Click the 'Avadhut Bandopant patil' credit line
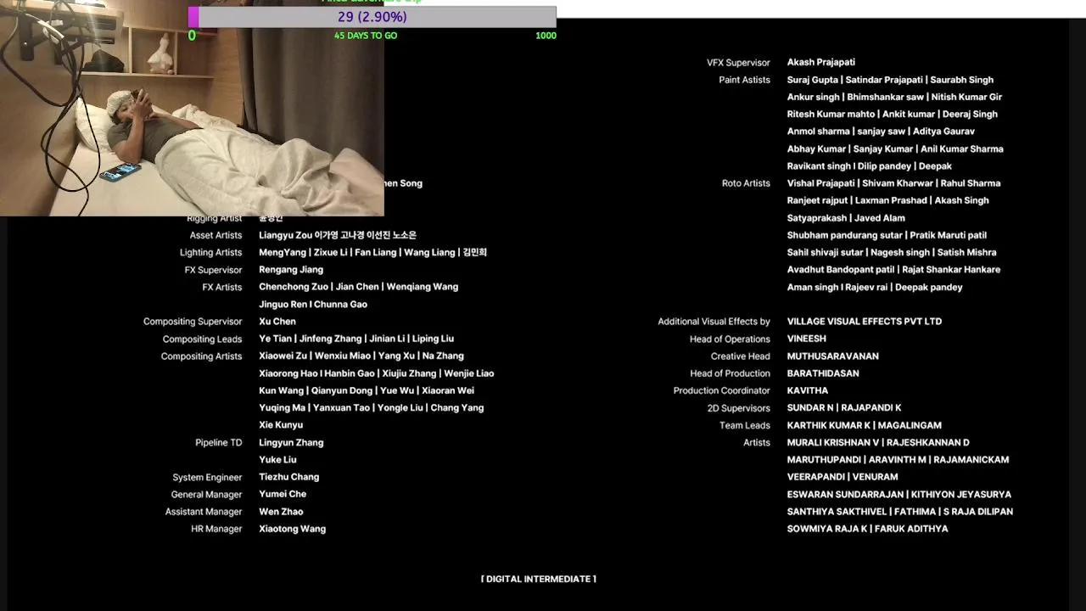1086x611 pixels. tap(893, 270)
